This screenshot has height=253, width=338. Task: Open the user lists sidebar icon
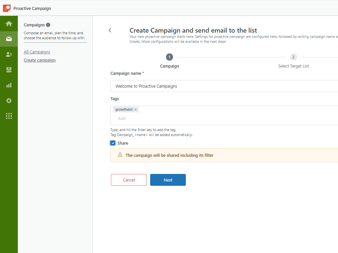pos(9,54)
